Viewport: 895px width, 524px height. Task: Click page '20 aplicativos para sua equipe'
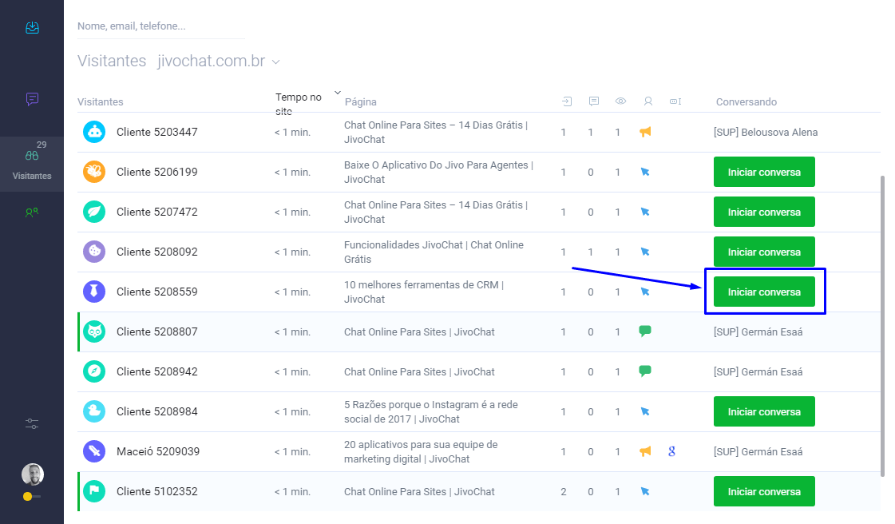click(x=421, y=451)
